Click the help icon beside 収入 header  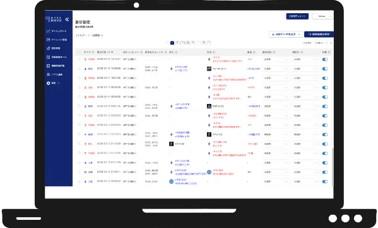[176, 52]
